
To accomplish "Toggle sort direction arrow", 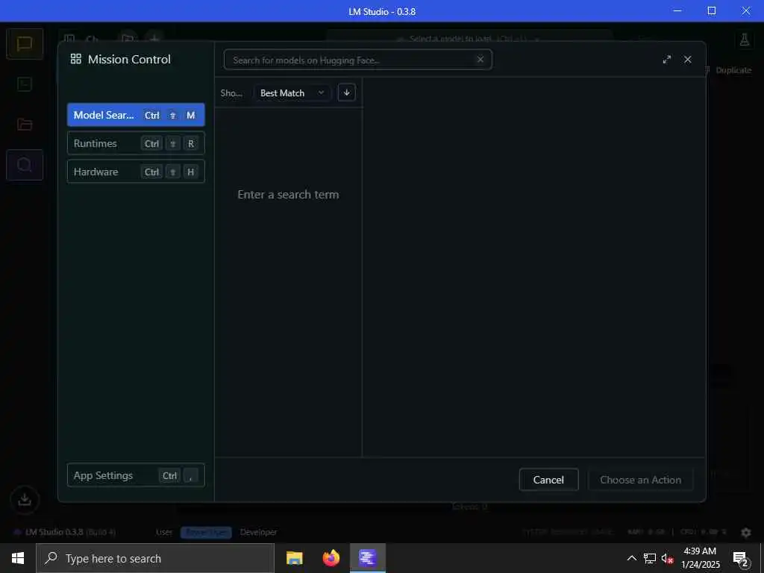I will pyautogui.click(x=346, y=93).
